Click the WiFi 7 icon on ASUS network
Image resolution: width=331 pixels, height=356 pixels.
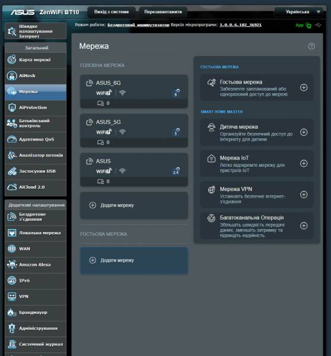tap(104, 171)
